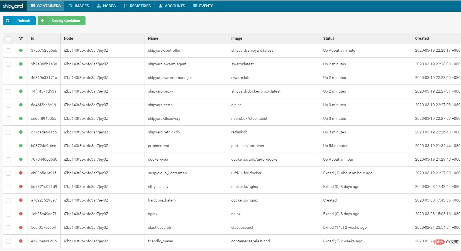Click red status dot for nginx container

[x=21, y=214]
